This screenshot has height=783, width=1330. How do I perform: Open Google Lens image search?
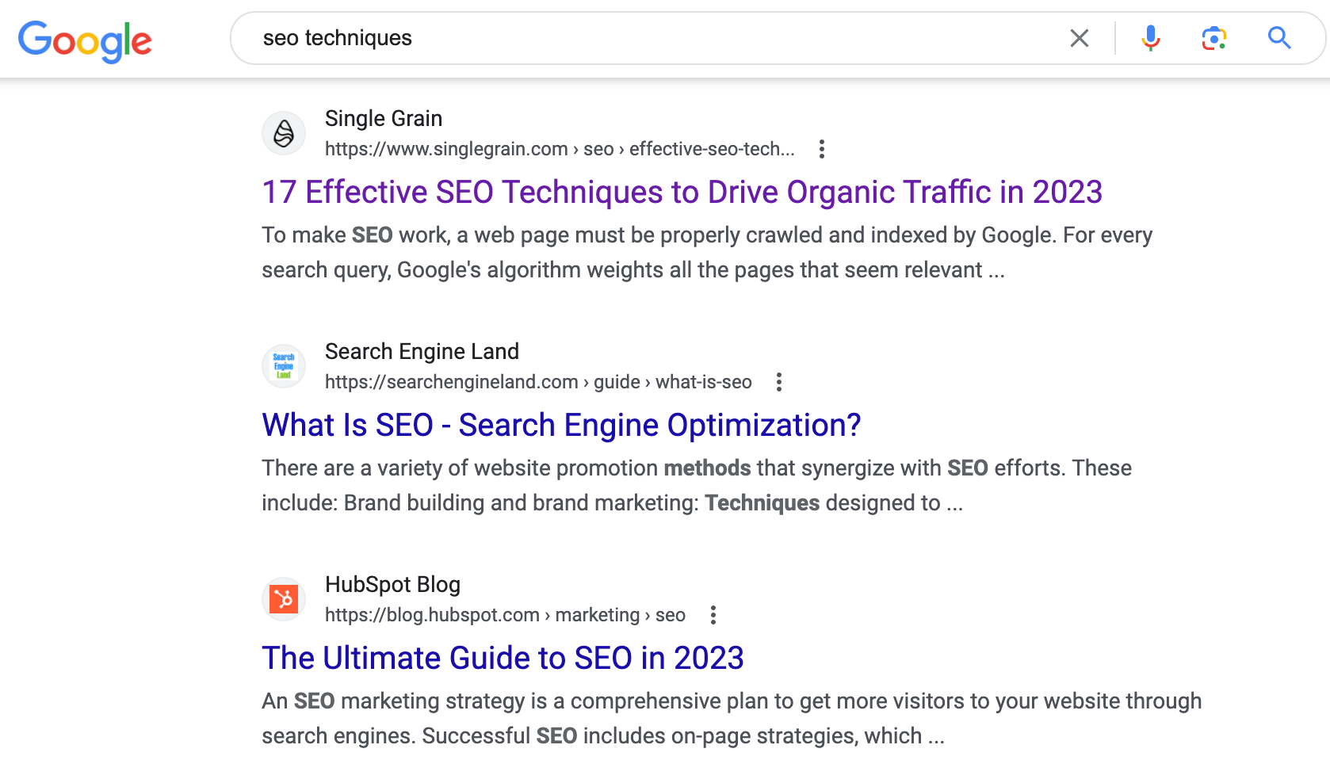pos(1213,38)
